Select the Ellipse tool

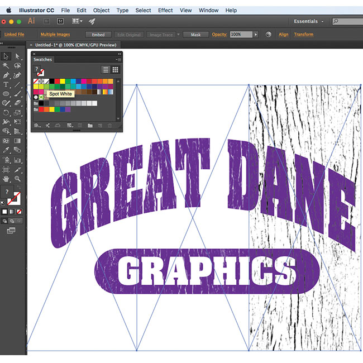(6, 94)
